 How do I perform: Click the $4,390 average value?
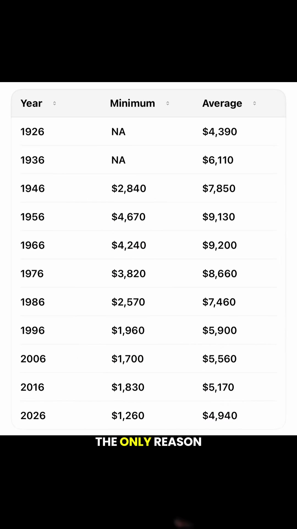220,132
